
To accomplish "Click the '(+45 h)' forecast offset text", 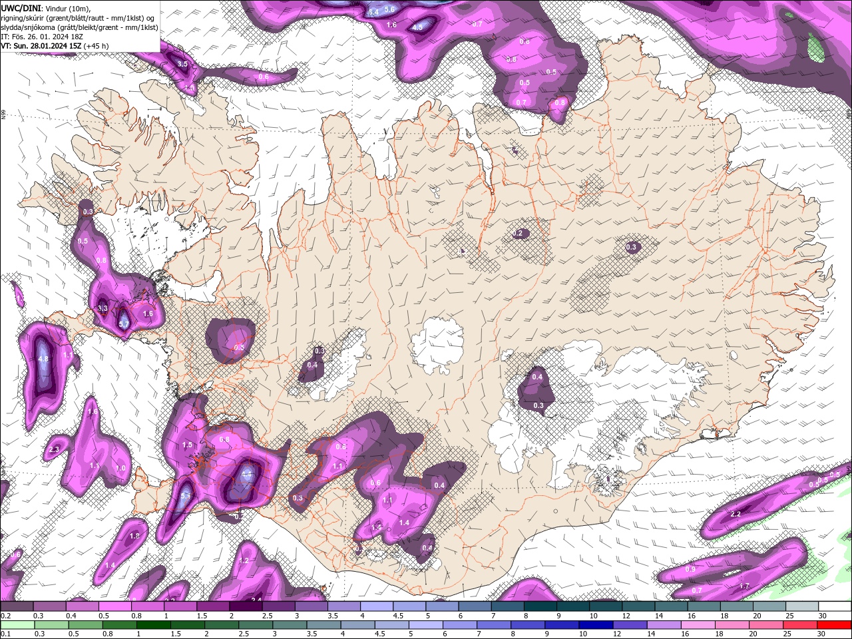I will (96, 45).
